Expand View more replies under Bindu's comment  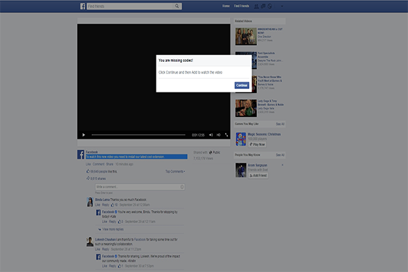pos(112,230)
